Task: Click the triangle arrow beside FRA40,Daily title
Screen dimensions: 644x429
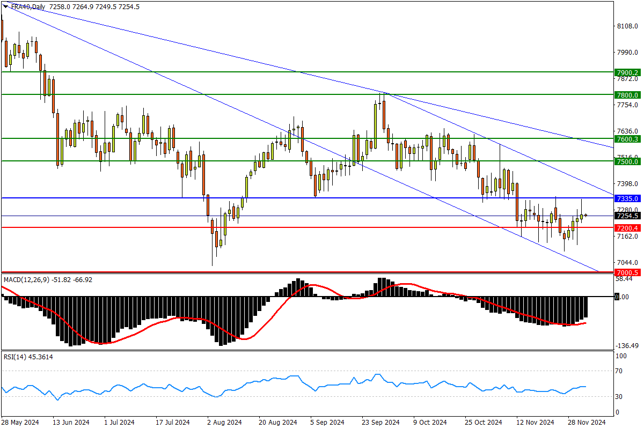Action: (x=5, y=6)
